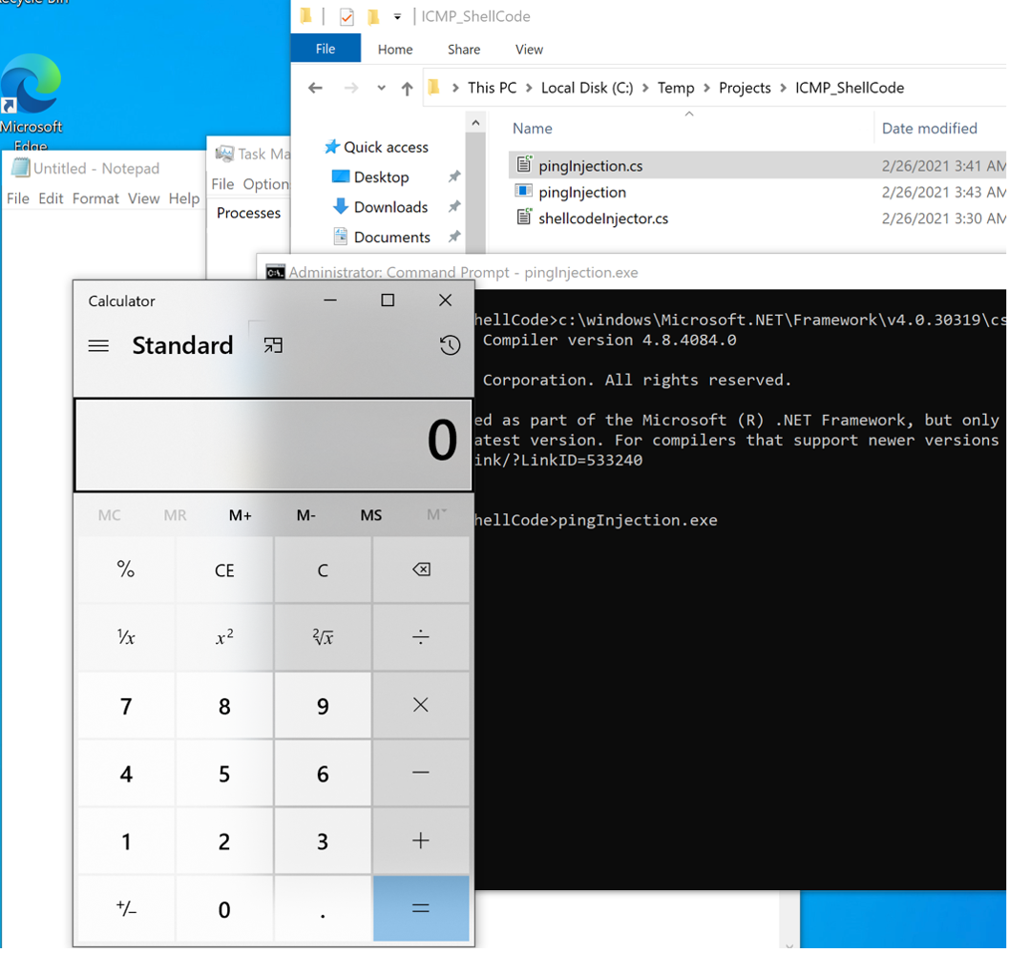Image resolution: width=1009 pixels, height=953 pixels.
Task: Open Calculator's history using the clock icon
Action: (x=450, y=345)
